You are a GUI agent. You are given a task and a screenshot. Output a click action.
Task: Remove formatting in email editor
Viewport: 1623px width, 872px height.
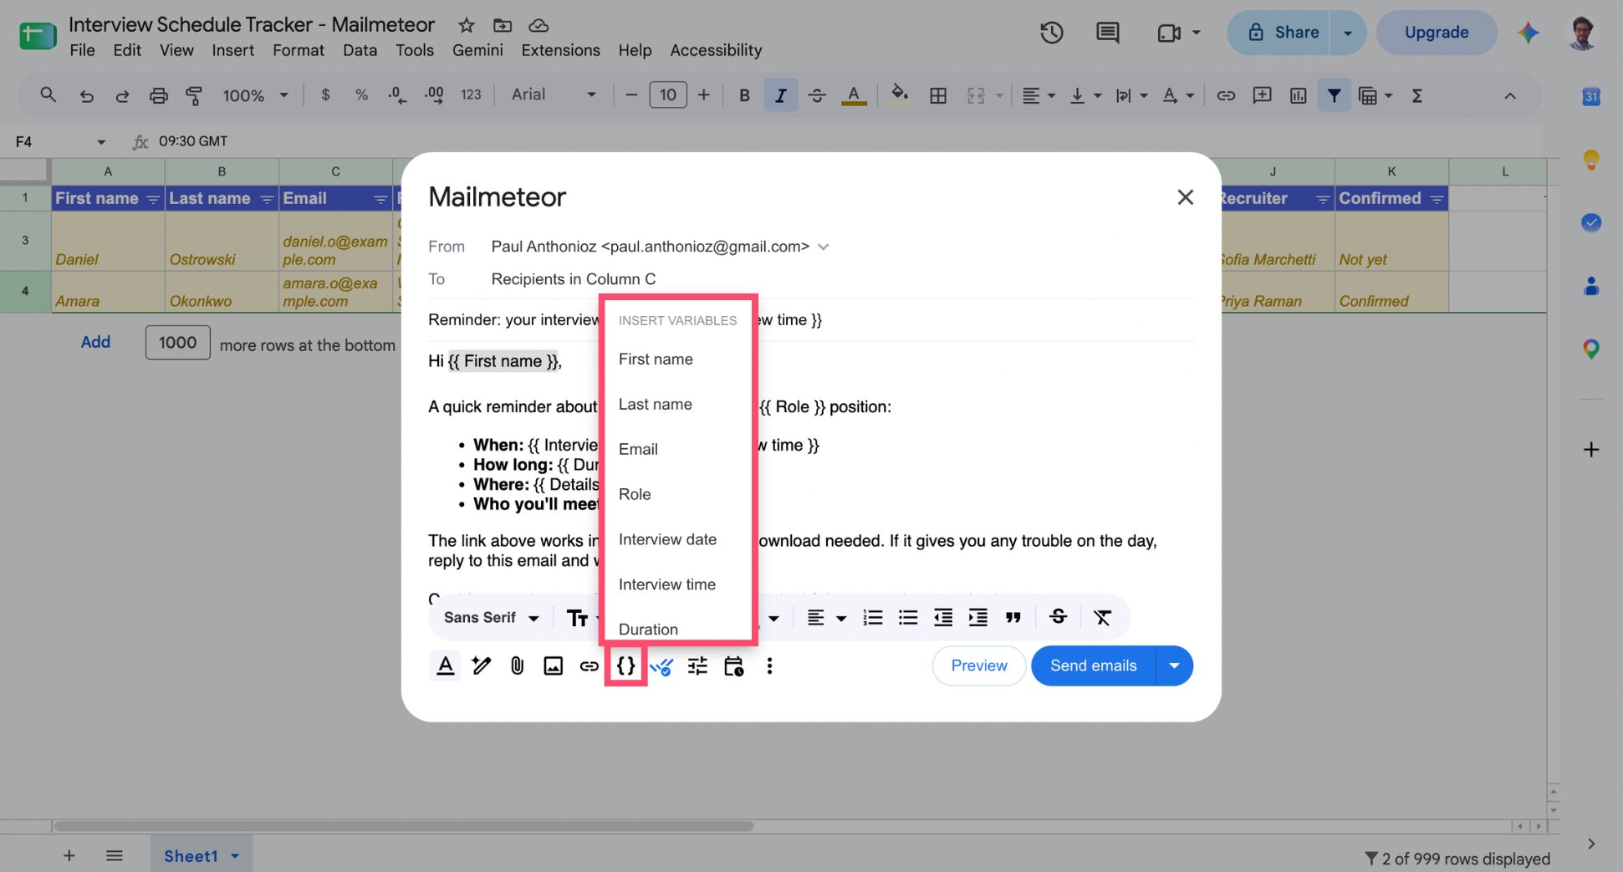(x=1102, y=618)
